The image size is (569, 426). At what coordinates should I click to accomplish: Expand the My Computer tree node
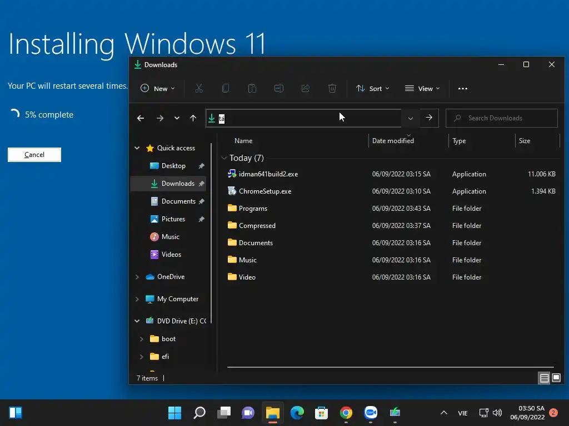coord(137,299)
